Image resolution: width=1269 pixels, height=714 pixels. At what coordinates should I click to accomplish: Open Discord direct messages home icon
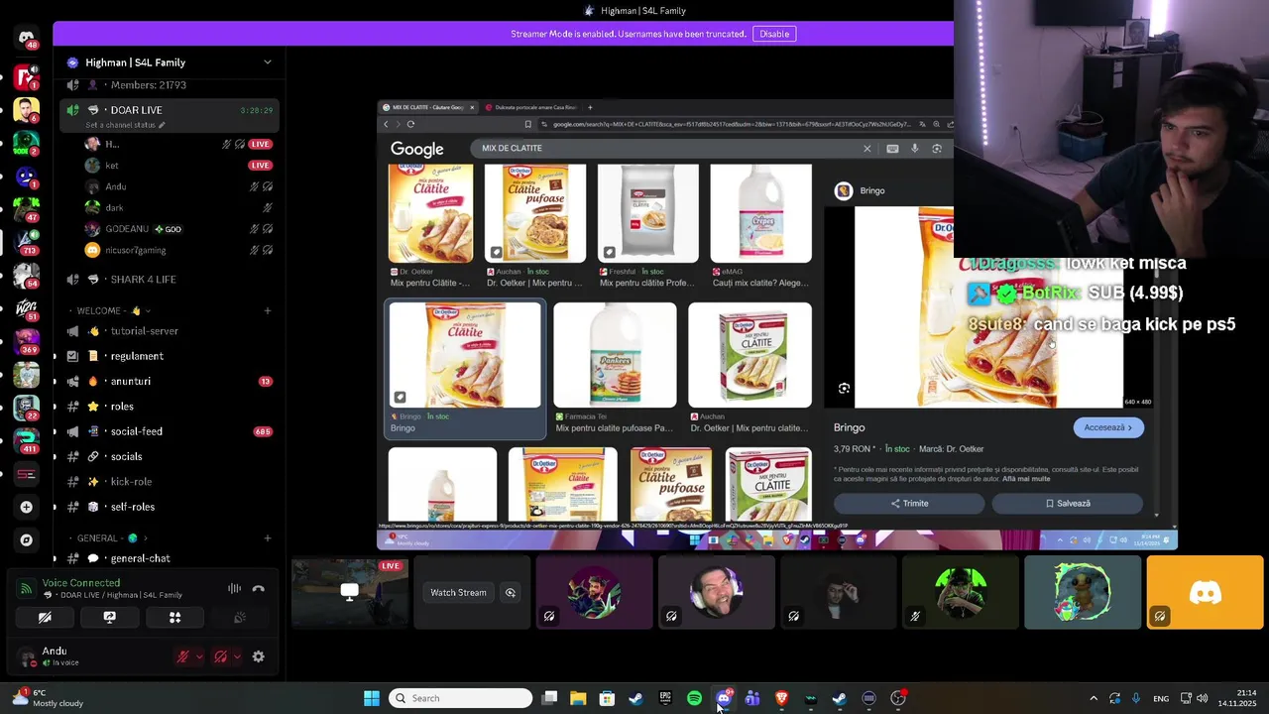27,38
